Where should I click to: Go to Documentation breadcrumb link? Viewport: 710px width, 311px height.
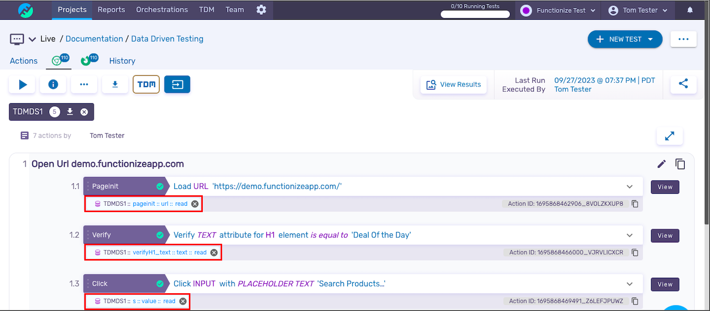[94, 39]
